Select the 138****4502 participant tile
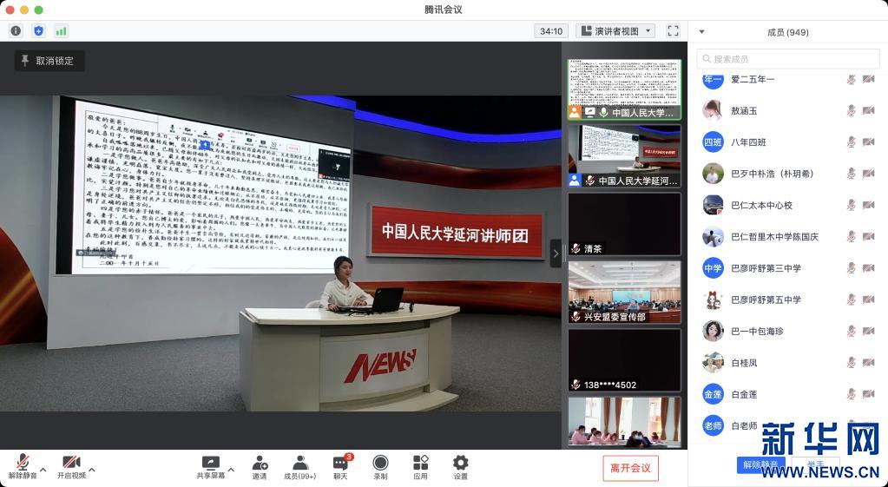This screenshot has height=487, width=888. point(624,360)
